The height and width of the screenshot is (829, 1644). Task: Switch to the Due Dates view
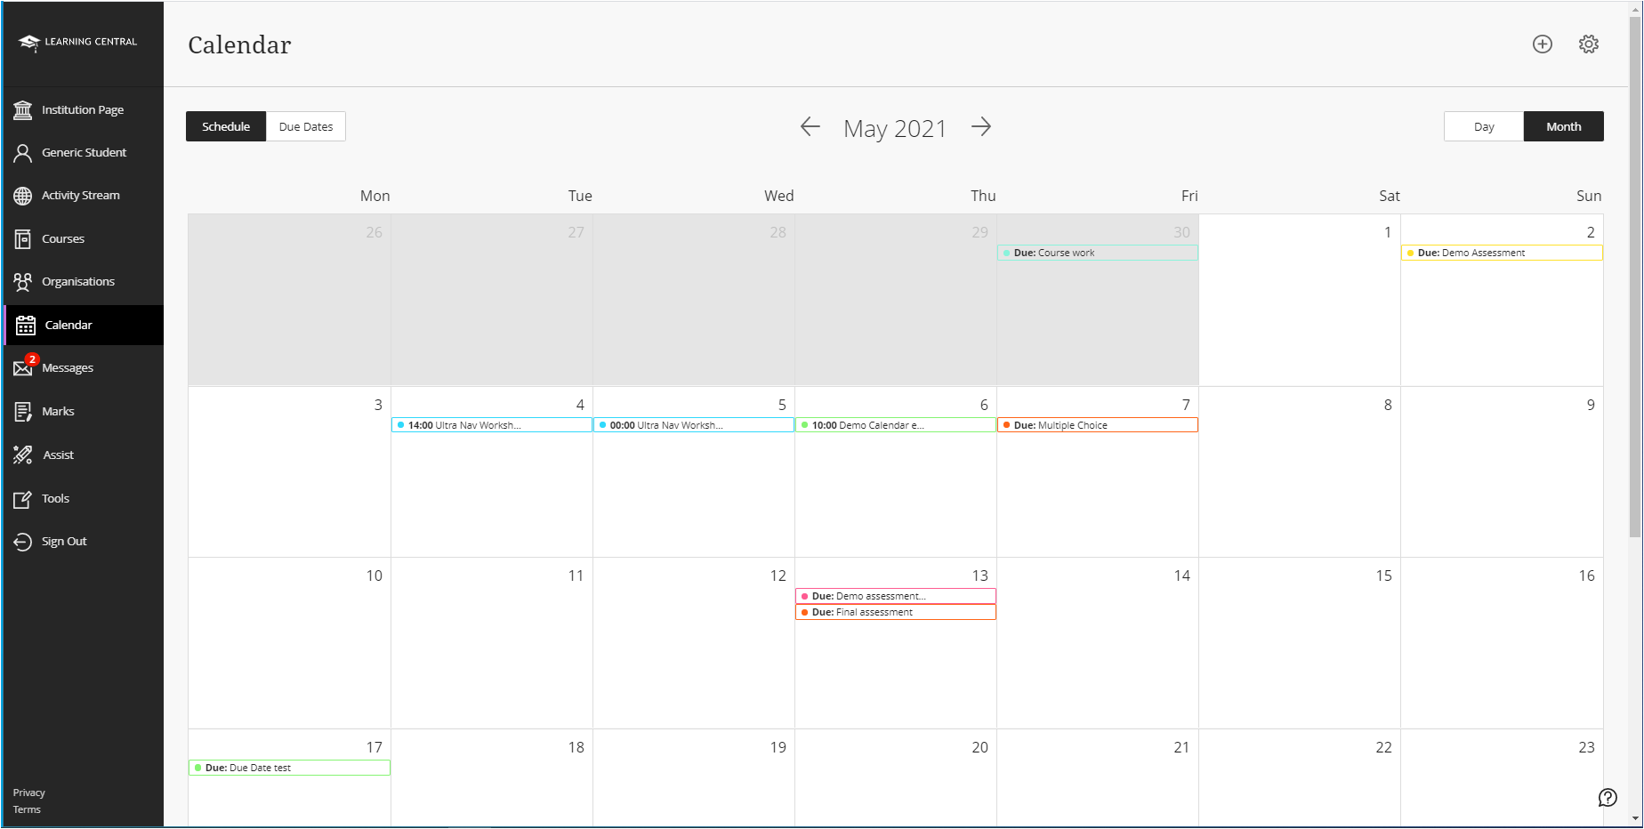(305, 126)
